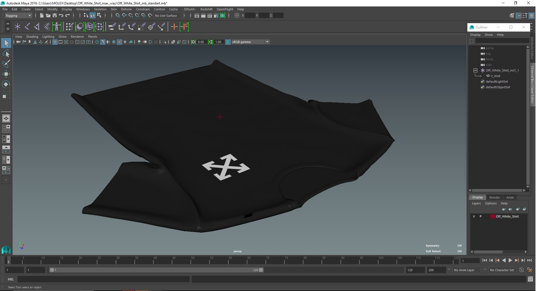
Task: Open the layer editor Options menu
Action: click(x=491, y=203)
